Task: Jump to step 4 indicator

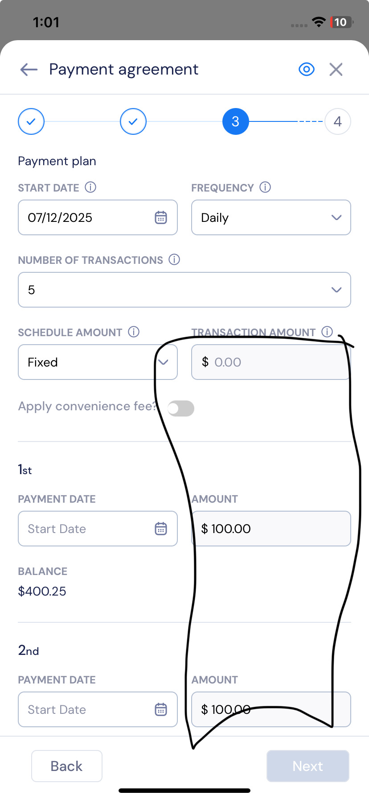Action: [x=337, y=121]
